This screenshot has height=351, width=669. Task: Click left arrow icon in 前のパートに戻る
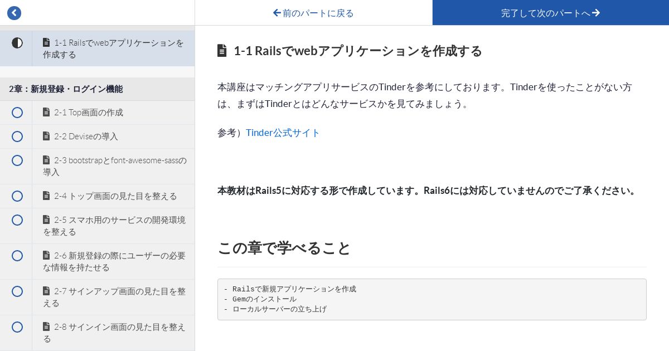(x=277, y=12)
